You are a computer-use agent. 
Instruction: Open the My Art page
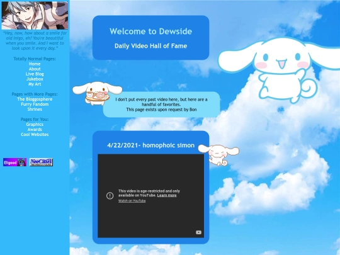coord(35,84)
